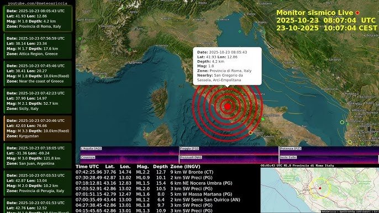Open the San Juan, Argentina event card
This screenshot has height=213, width=379.
38,156
